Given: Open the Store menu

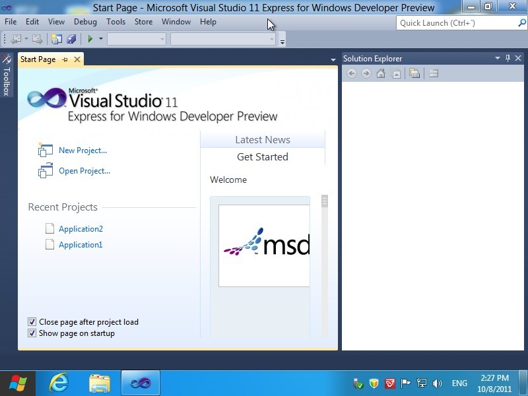Looking at the screenshot, I should 143,22.
